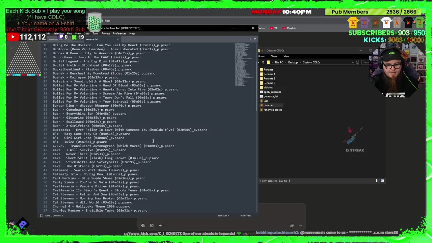Click line 26 Bullet For My Valentine - Hand Of Blood
The height and width of the screenshot is (243, 432).
point(107,85)
